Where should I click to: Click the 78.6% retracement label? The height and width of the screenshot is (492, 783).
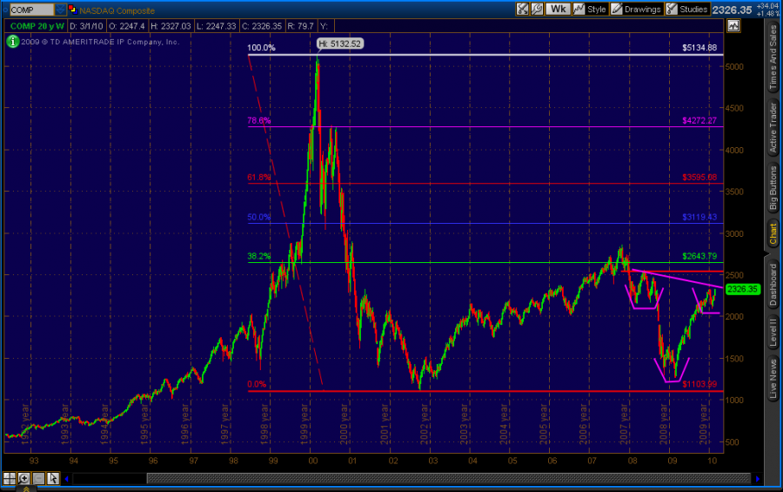259,120
